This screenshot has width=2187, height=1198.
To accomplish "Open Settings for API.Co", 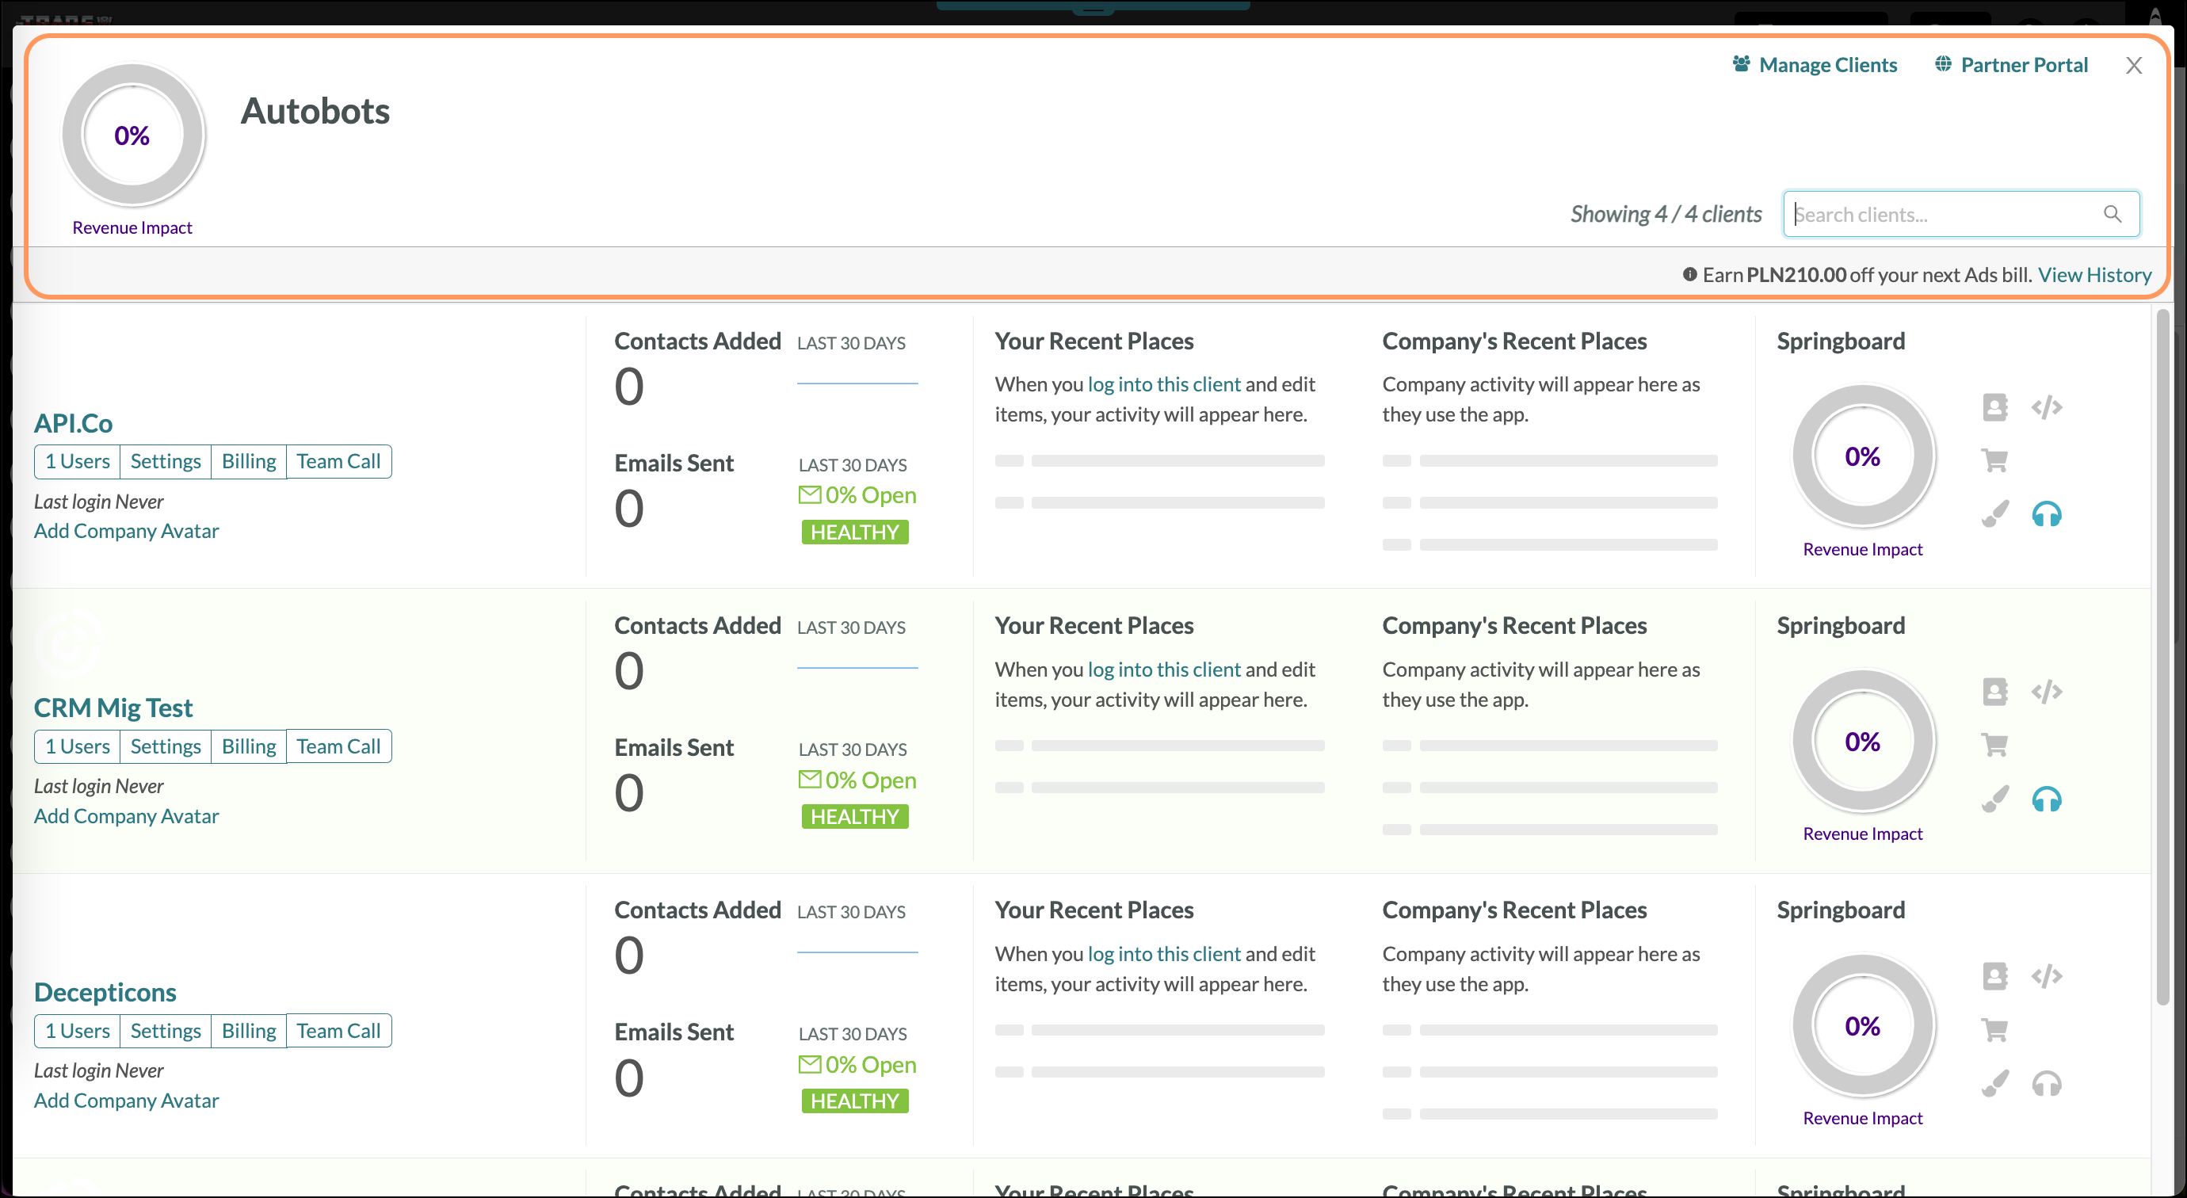I will pos(166,461).
